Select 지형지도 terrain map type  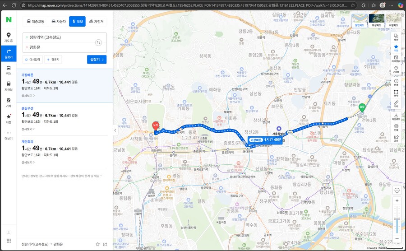(x=393, y=21)
